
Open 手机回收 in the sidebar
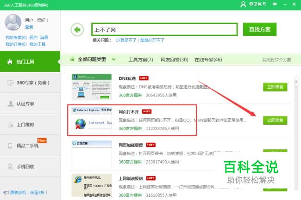[30, 166]
